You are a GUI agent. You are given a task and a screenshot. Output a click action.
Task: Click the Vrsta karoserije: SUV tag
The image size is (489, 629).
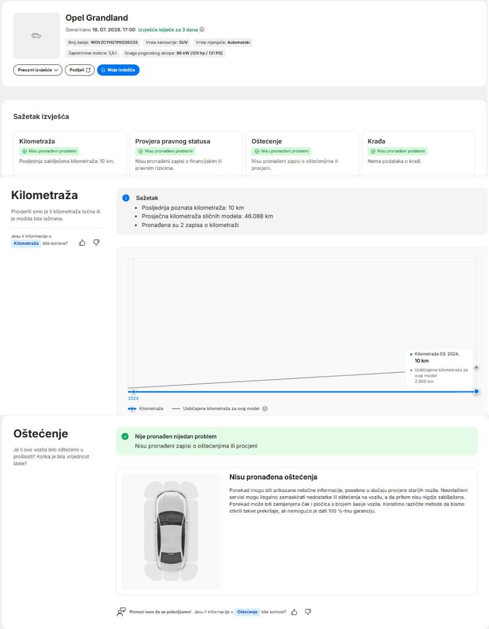click(166, 42)
